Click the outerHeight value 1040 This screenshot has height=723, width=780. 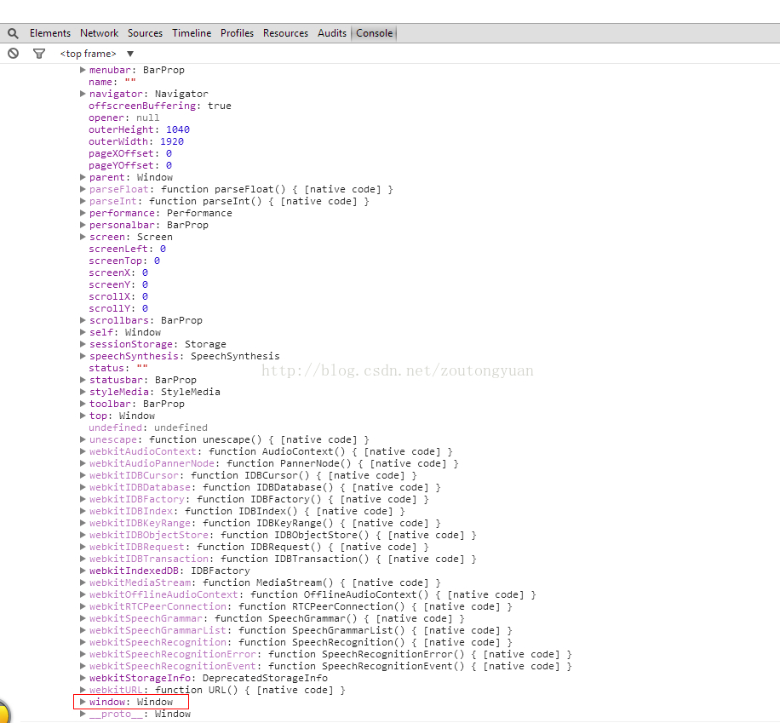click(x=177, y=129)
